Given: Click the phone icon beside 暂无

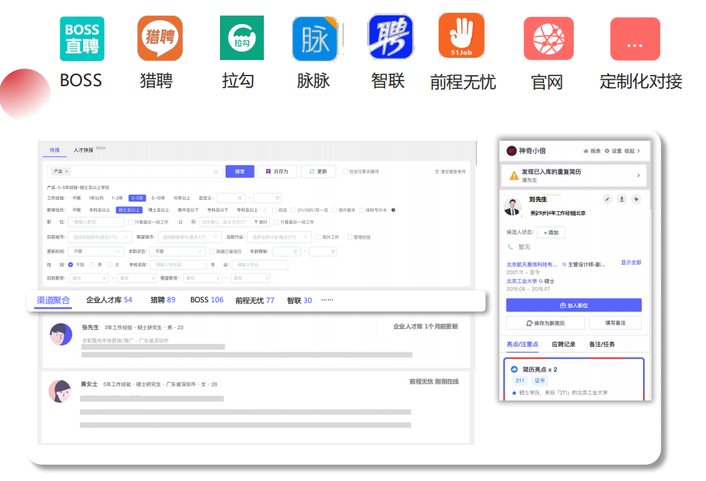Looking at the screenshot, I should coord(510,247).
